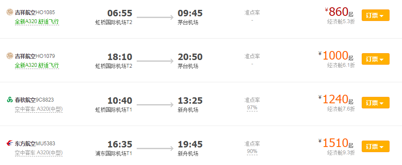402x165 pixels.
Task: Click the Juneyao Airlines logo for HO1085
Action: [x=10, y=12]
